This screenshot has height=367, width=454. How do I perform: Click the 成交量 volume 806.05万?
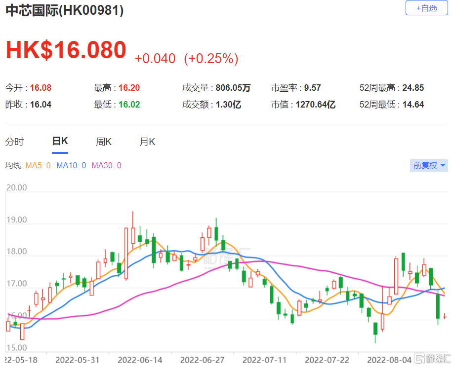tap(233, 88)
